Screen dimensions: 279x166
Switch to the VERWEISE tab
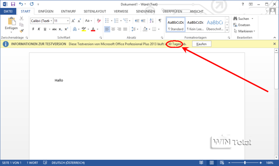pos(121,11)
